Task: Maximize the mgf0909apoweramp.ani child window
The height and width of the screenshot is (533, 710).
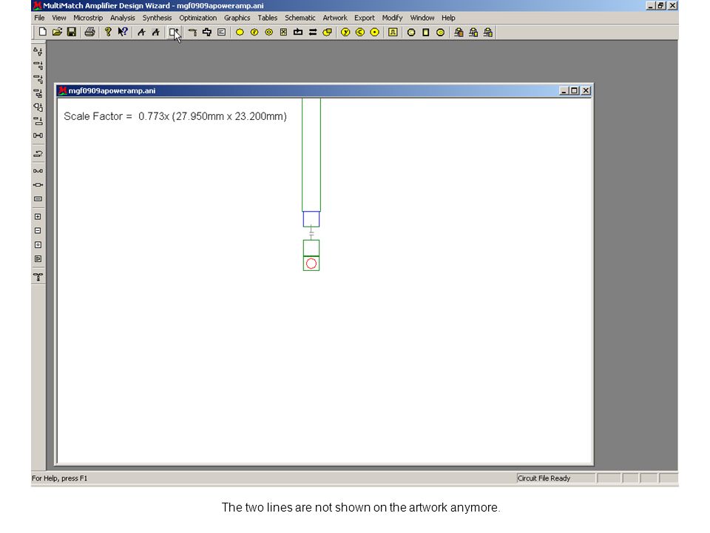Action: coord(574,90)
